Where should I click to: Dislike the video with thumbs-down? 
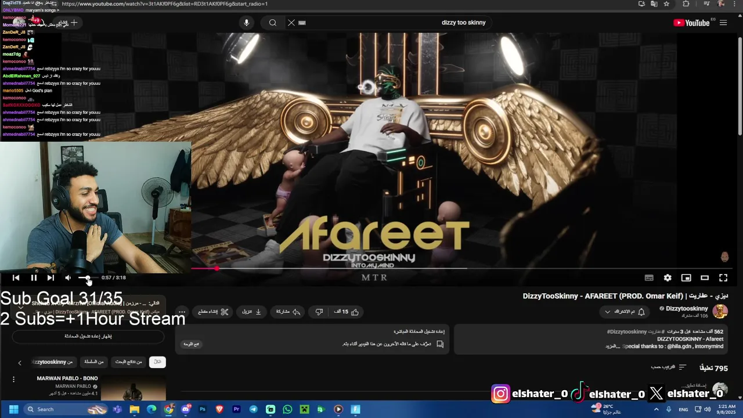(319, 312)
